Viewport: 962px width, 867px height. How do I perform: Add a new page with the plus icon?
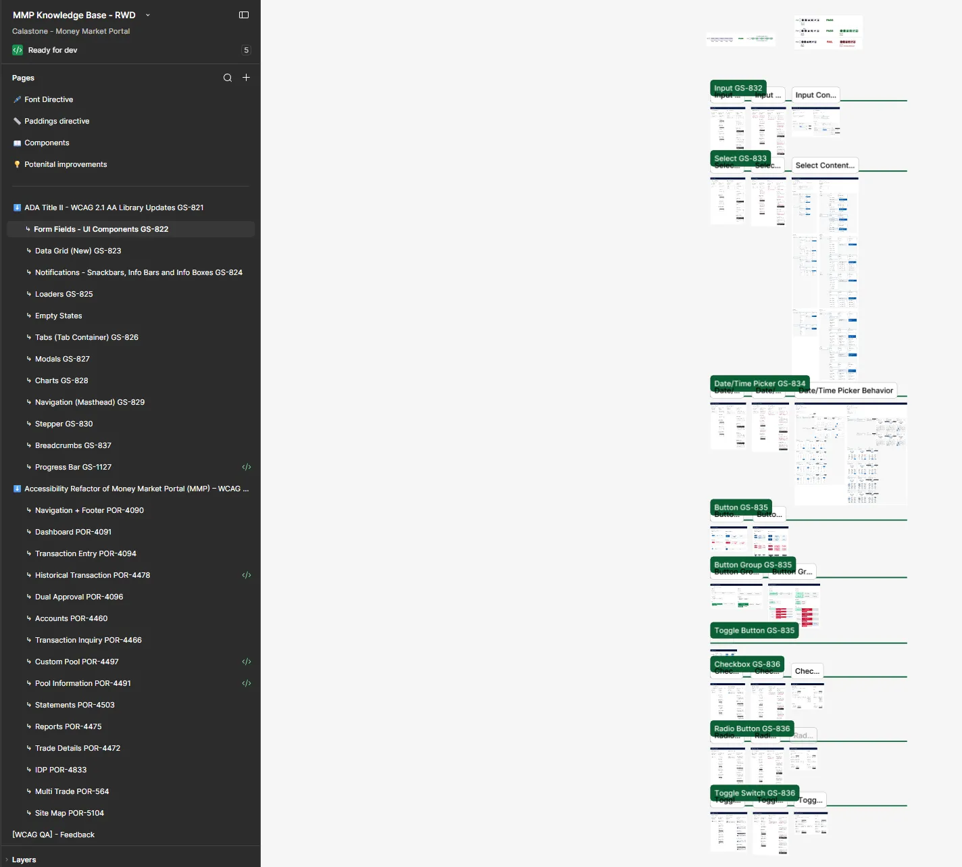point(247,78)
